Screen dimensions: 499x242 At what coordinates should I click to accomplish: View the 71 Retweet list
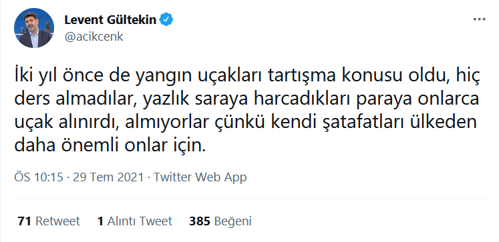click(x=49, y=221)
